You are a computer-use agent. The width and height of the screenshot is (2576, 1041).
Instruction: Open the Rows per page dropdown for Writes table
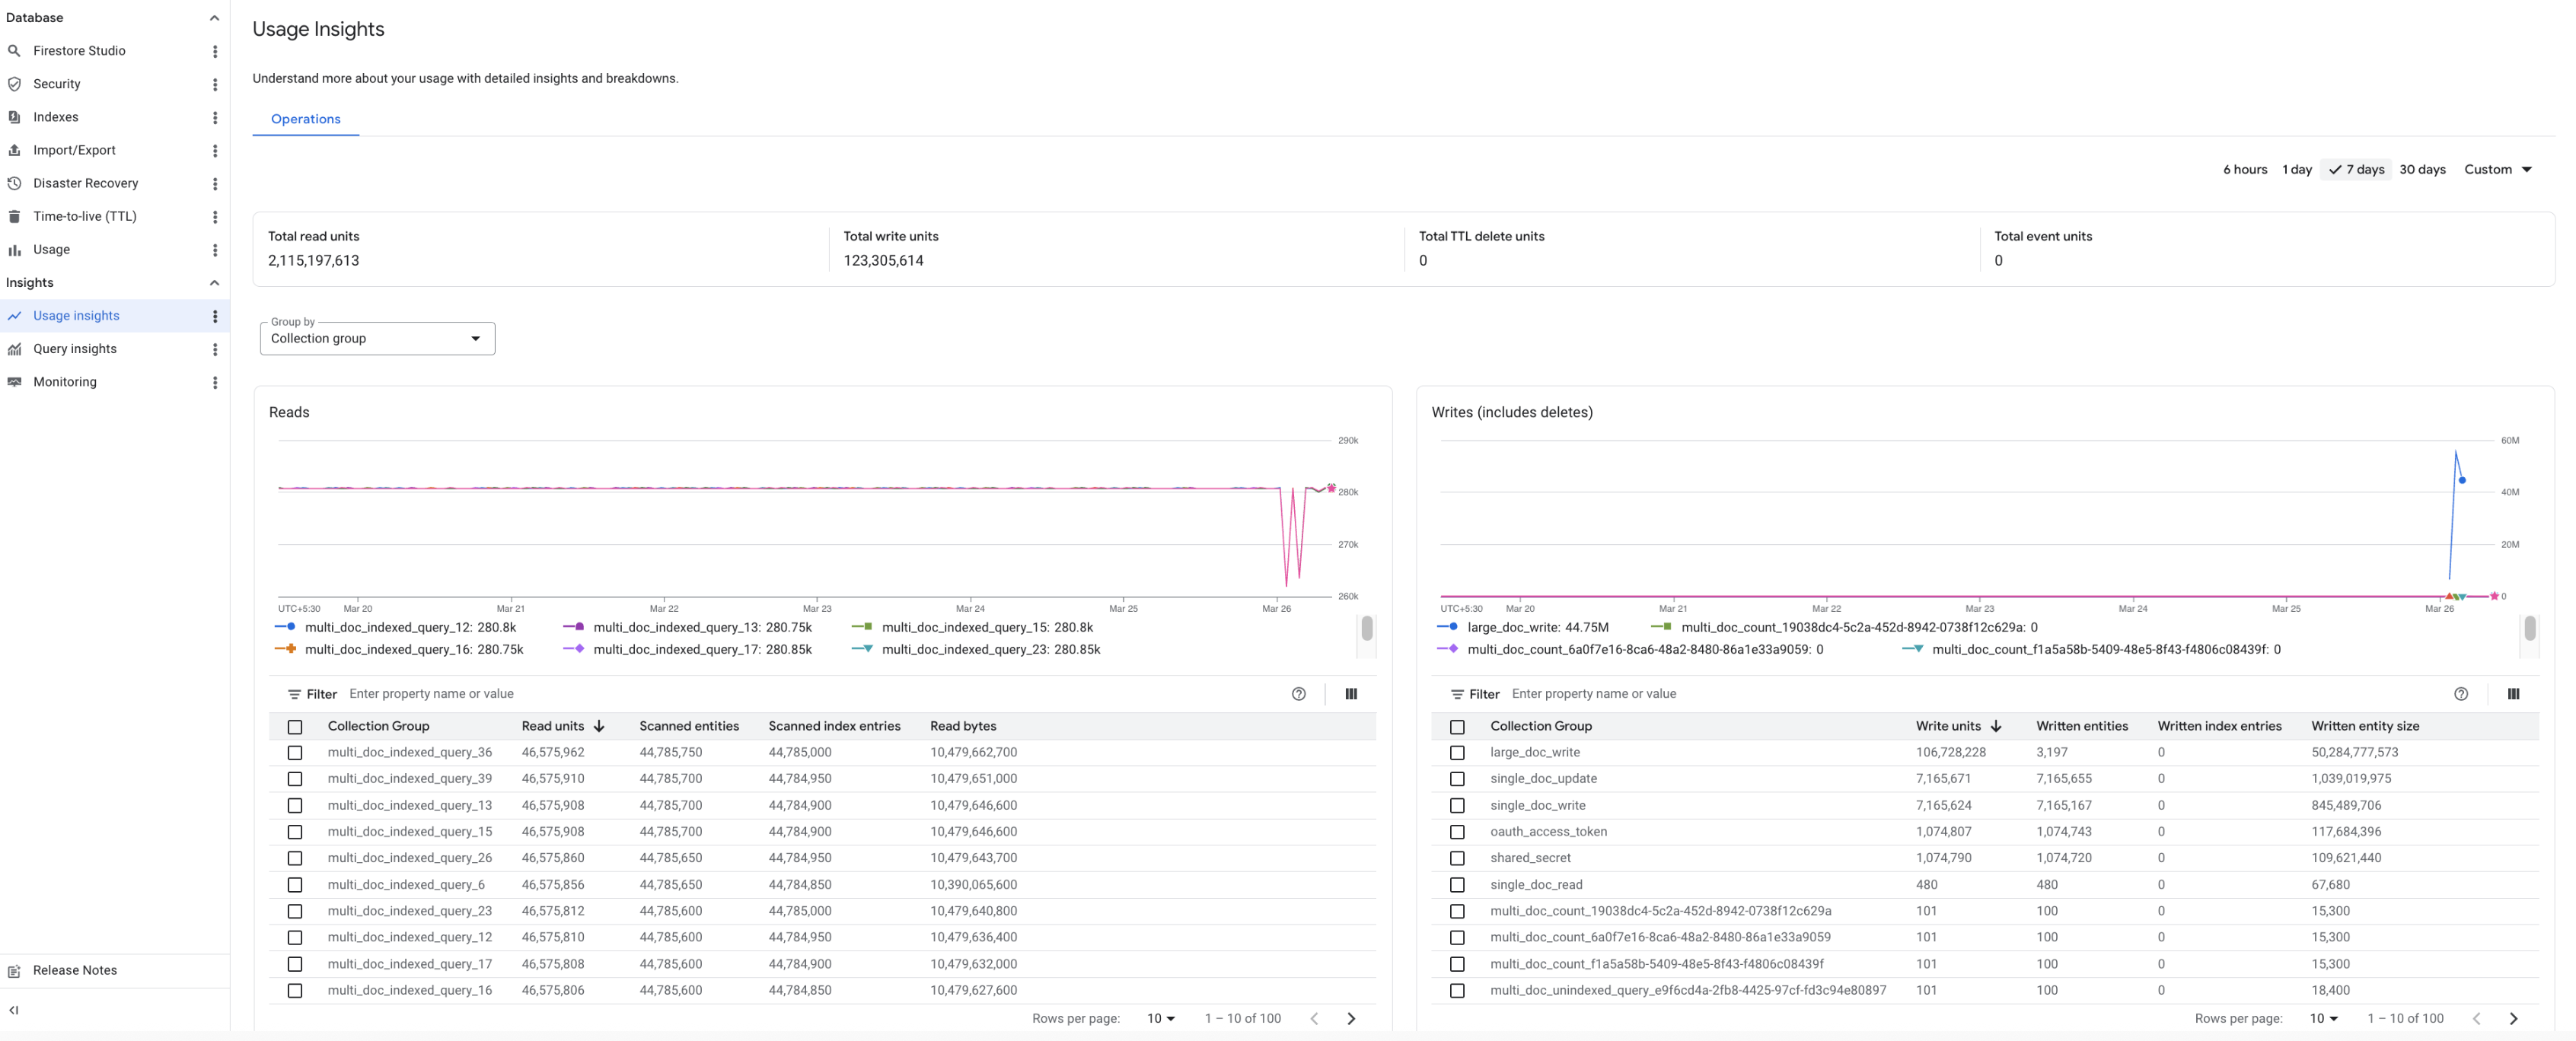(x=2325, y=1018)
